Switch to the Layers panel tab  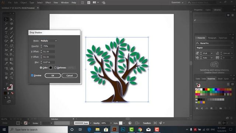pos(208,10)
